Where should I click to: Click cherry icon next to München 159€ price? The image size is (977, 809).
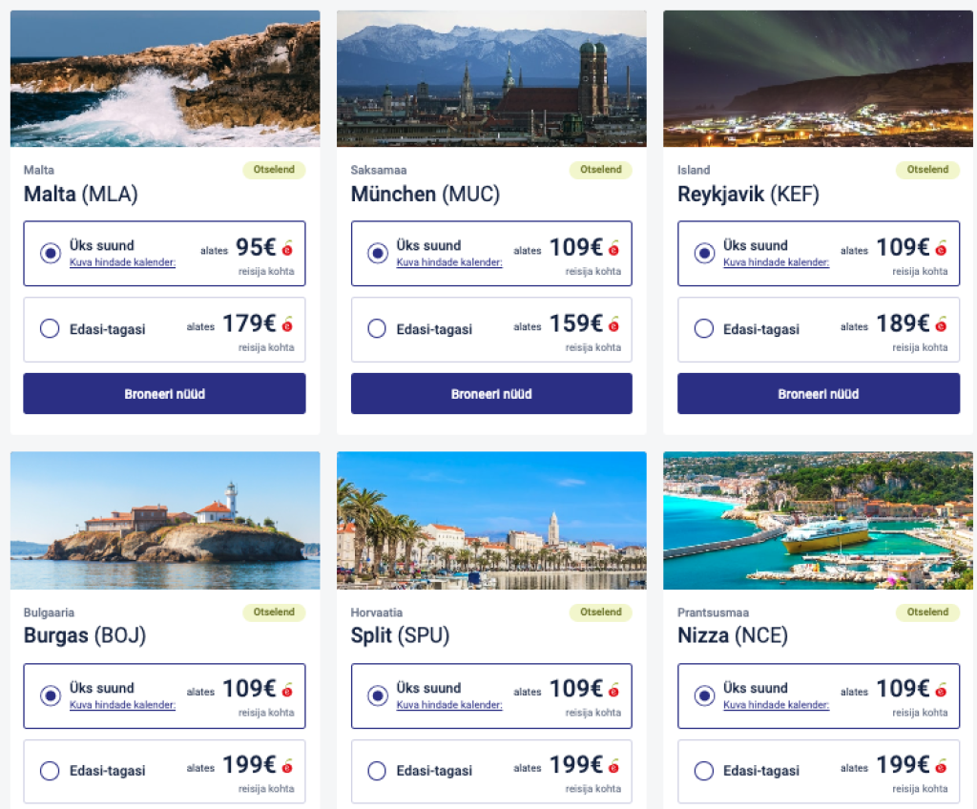coord(613,324)
